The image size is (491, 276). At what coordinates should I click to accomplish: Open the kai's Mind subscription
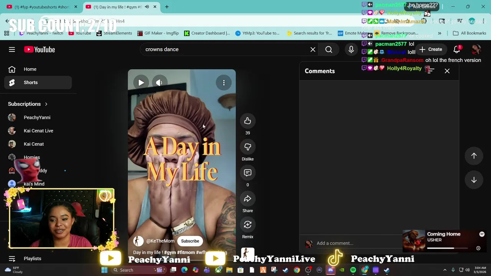38,184
